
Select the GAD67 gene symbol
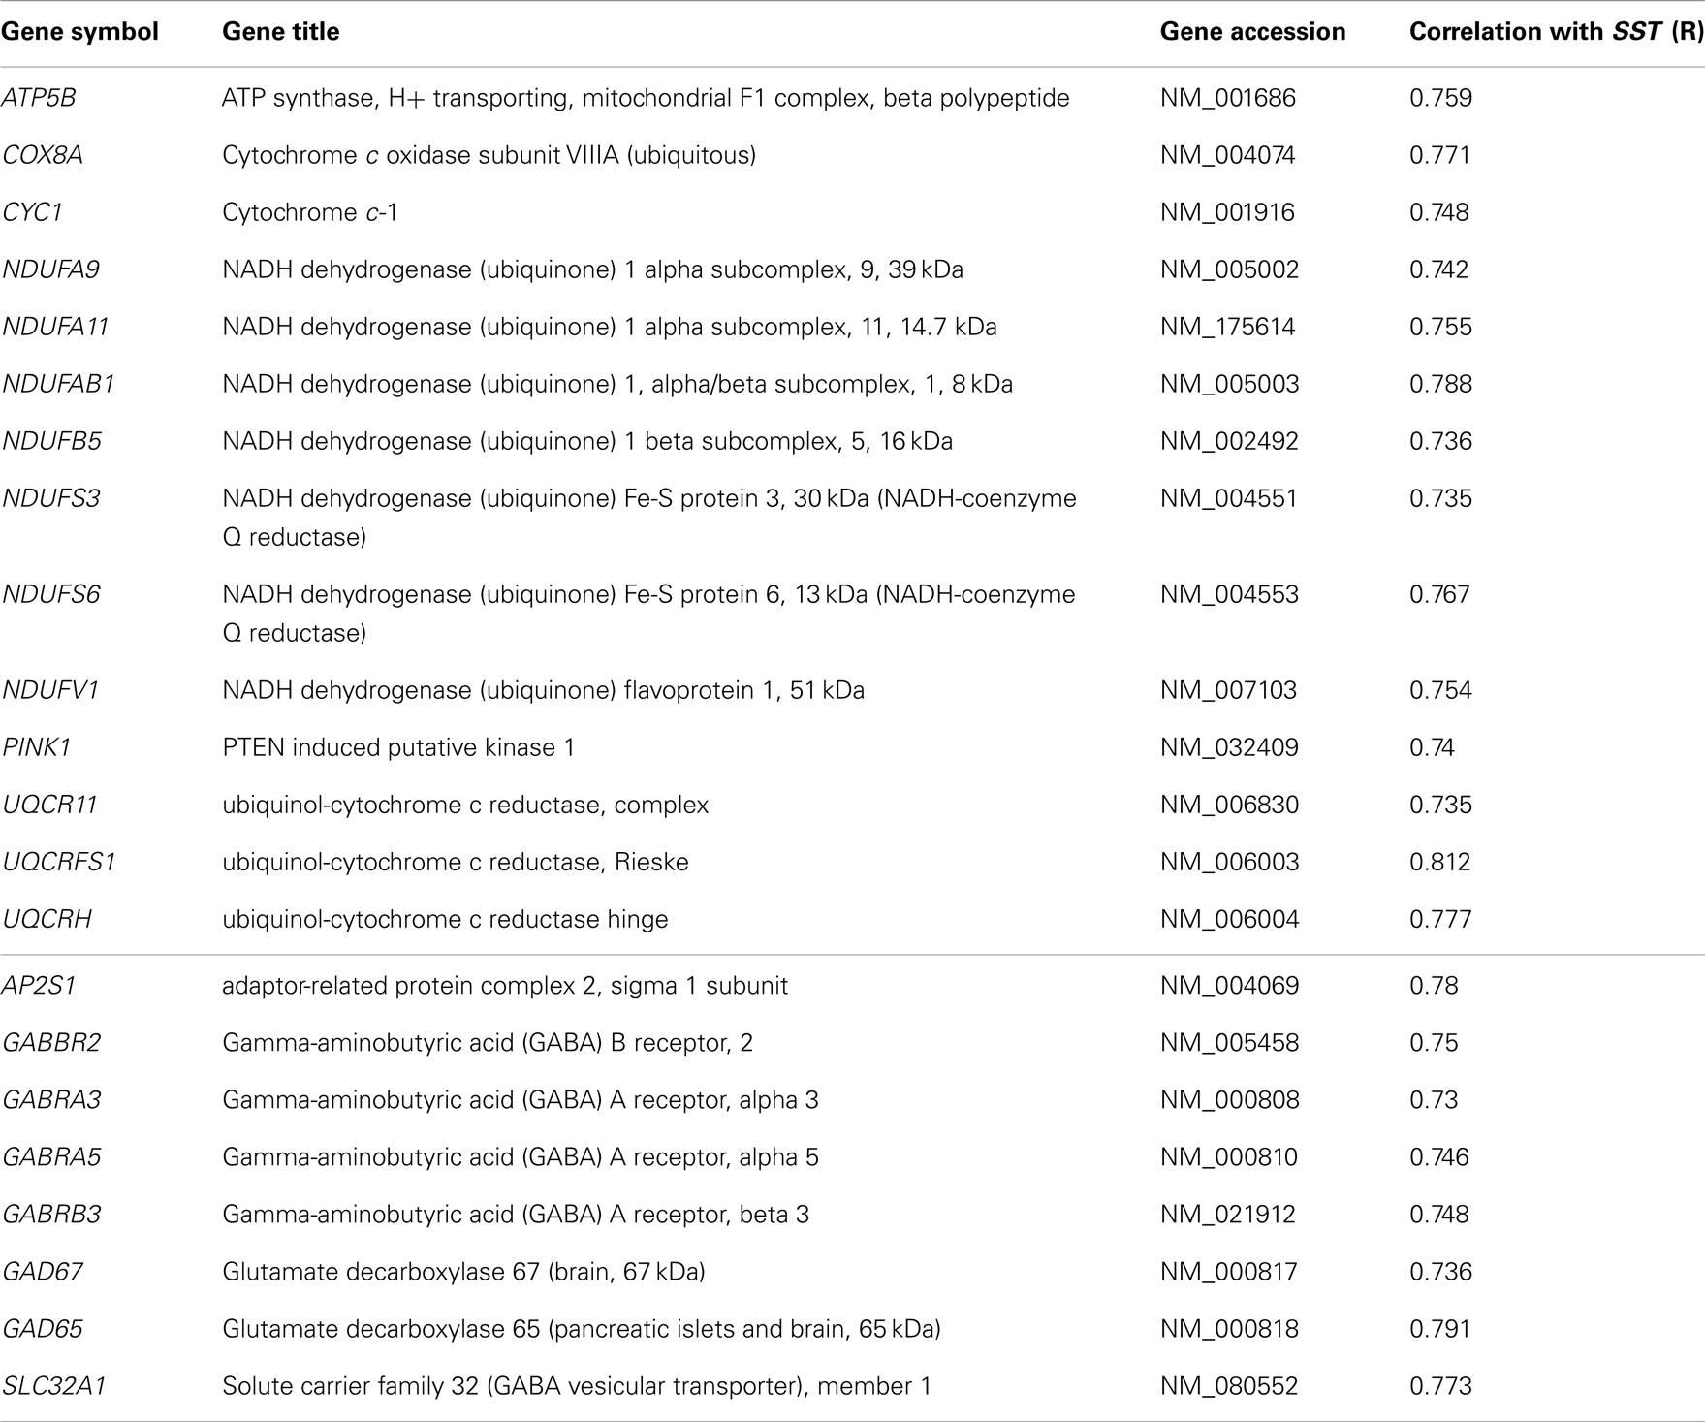43,1272
